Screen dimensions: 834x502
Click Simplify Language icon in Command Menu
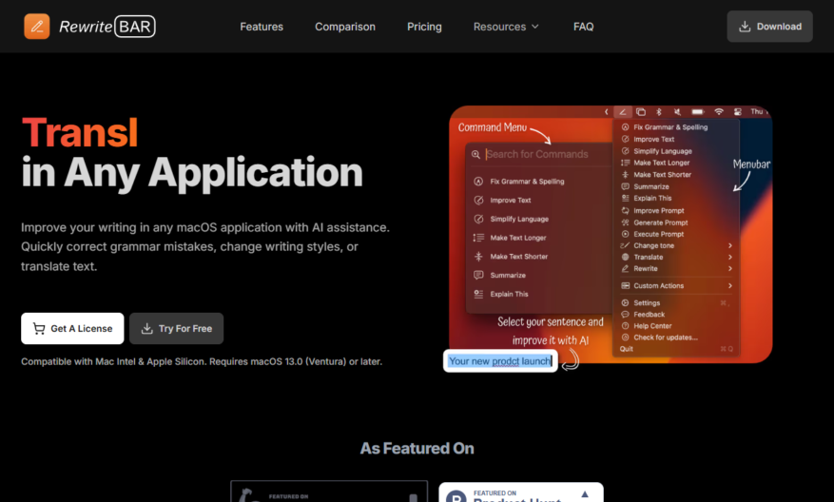click(x=478, y=219)
